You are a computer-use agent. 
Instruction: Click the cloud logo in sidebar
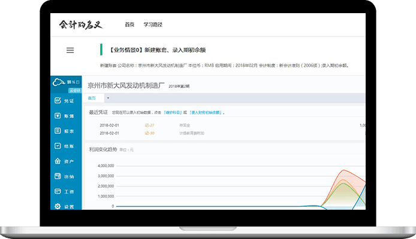click(x=58, y=81)
